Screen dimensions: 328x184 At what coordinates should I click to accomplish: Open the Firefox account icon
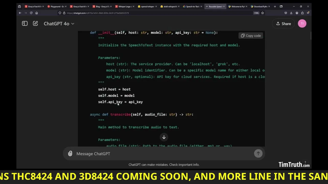[297, 13]
